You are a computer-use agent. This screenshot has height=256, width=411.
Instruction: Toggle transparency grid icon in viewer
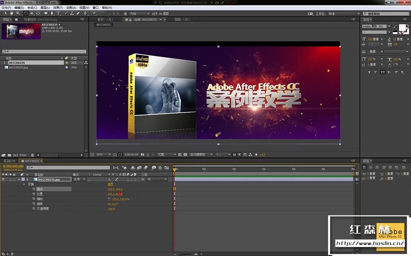pyautogui.click(x=185, y=154)
